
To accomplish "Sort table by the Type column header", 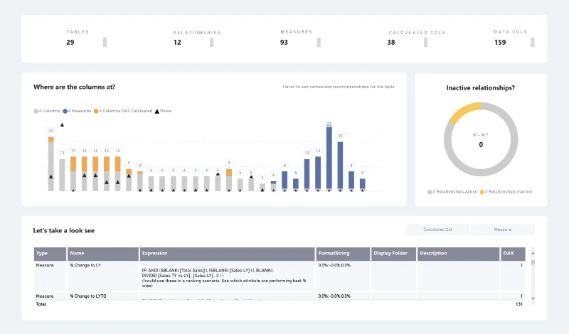I will click(50, 254).
